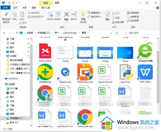Click the ribbon help question mark icon
This screenshot has height=132, width=161.
[157, 8]
